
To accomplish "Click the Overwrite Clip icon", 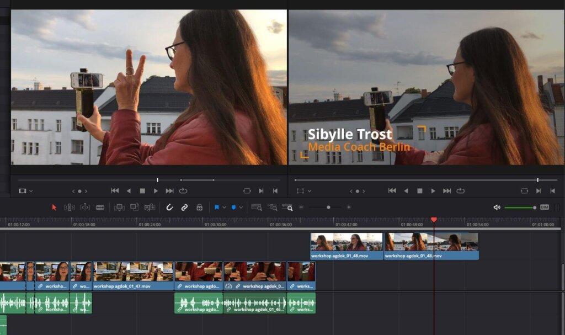I will [x=134, y=207].
